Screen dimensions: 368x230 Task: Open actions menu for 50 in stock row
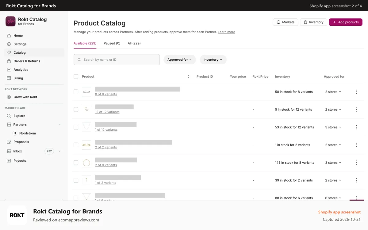356,92
